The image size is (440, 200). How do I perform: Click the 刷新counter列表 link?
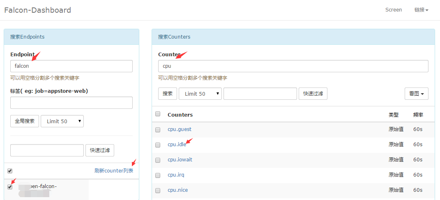(x=113, y=170)
